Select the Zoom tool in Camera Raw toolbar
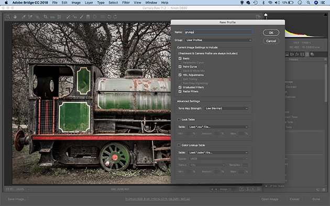The height and width of the screenshot is (206, 330). click(8, 17)
